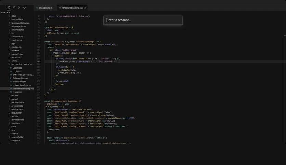Expand the limitIndicator folder

[x=17, y=30]
